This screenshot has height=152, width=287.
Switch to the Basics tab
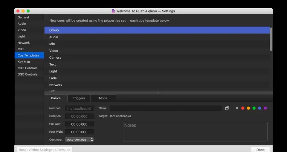point(56,98)
